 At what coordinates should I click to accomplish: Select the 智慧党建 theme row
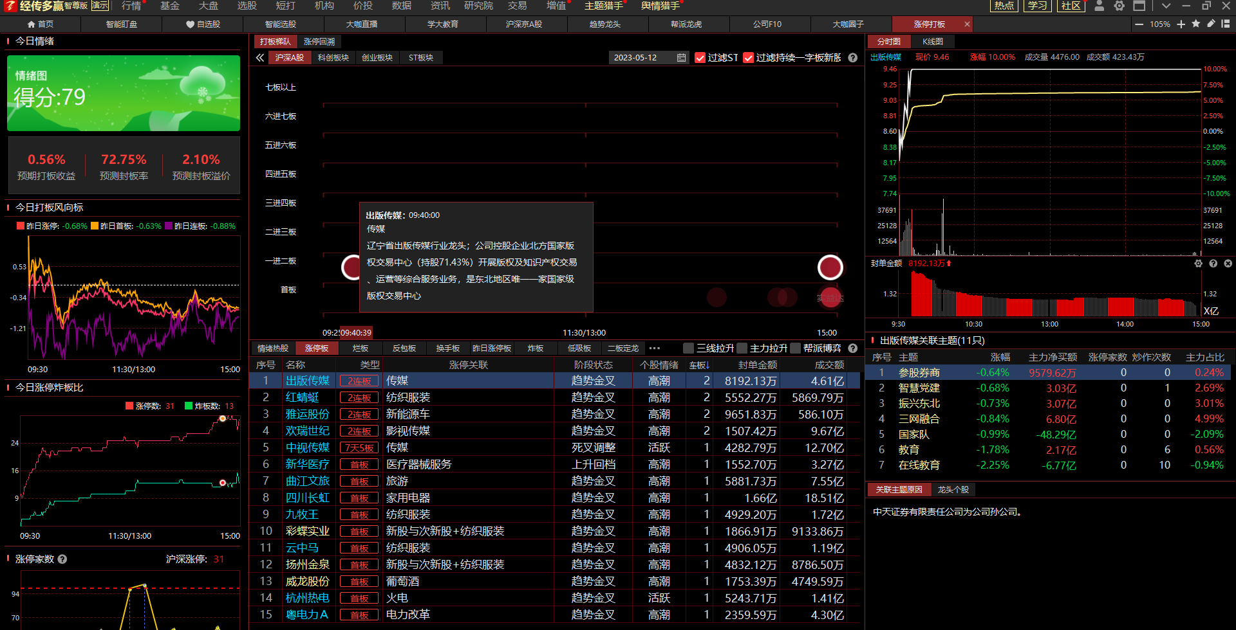1048,388
